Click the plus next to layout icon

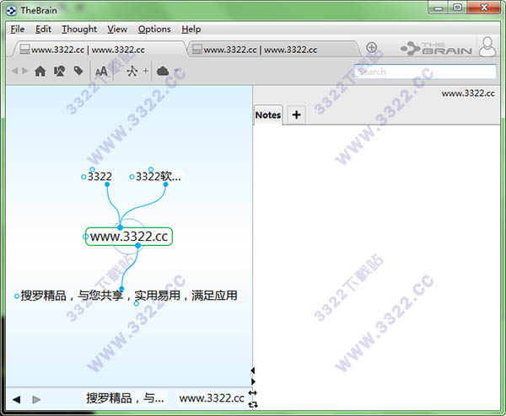[146, 71]
